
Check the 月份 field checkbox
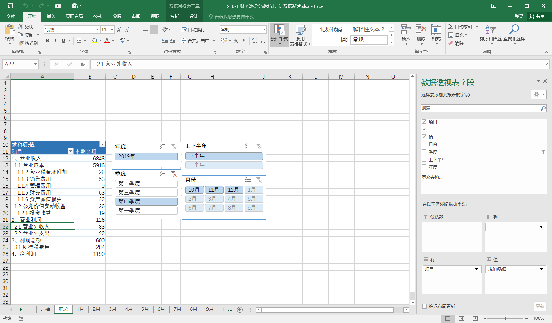coord(424,144)
